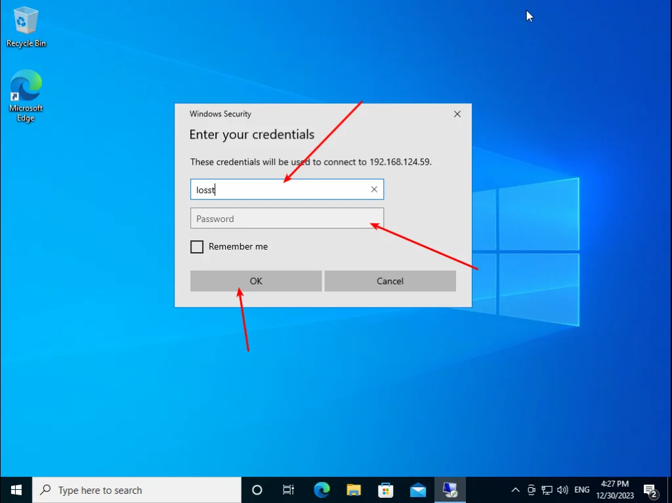Open Microsoft Store from the taskbar
Viewport: 672px width, 503px height.
click(386, 490)
